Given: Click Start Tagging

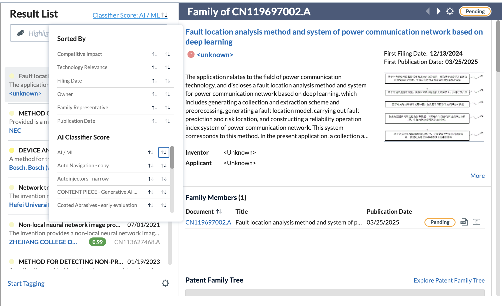Looking at the screenshot, I should click(26, 283).
